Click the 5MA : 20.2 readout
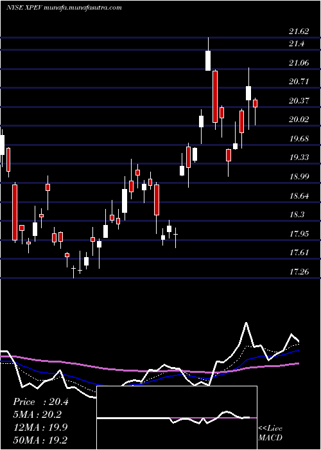Viewport: 321px width, 450px height. tap(37, 415)
